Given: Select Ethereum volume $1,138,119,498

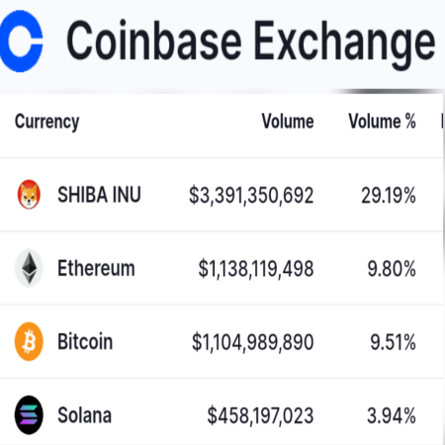Looking at the screenshot, I should coord(256,269).
